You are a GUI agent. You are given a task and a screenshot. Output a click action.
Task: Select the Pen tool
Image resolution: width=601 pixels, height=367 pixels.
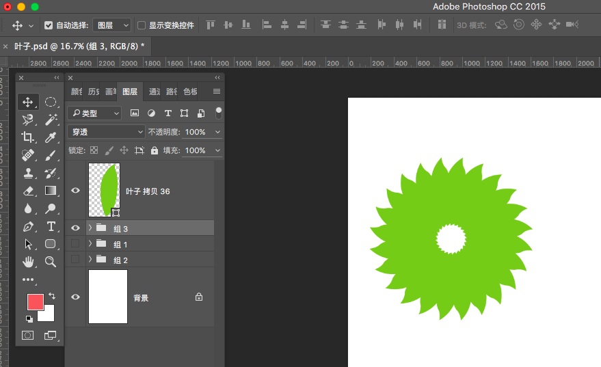pyautogui.click(x=27, y=226)
